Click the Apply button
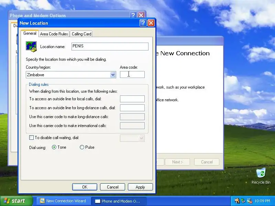The width and height of the screenshot is (275, 206). click(140, 187)
